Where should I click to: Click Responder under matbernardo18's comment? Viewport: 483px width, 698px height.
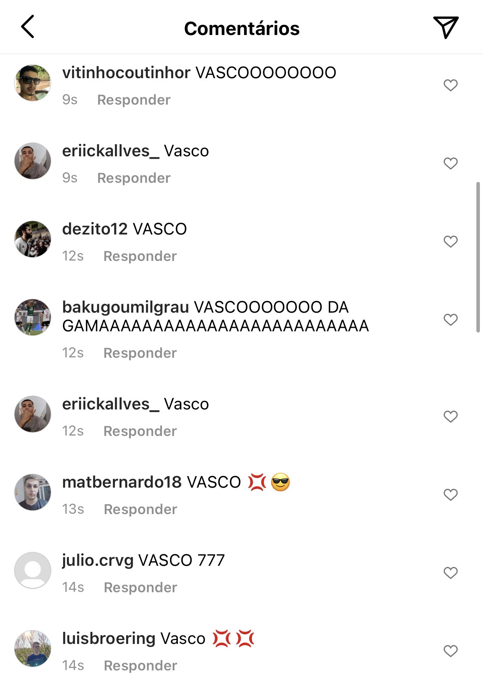coord(141,509)
